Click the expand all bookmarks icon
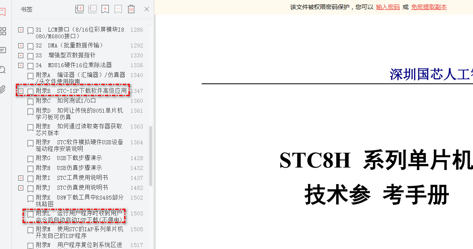The width and height of the screenshot is (473, 249). [x=79, y=9]
